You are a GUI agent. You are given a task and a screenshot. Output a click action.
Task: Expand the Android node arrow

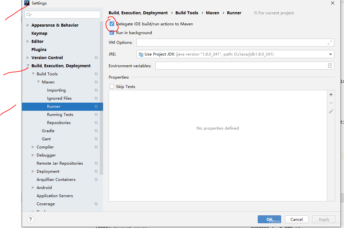point(33,187)
